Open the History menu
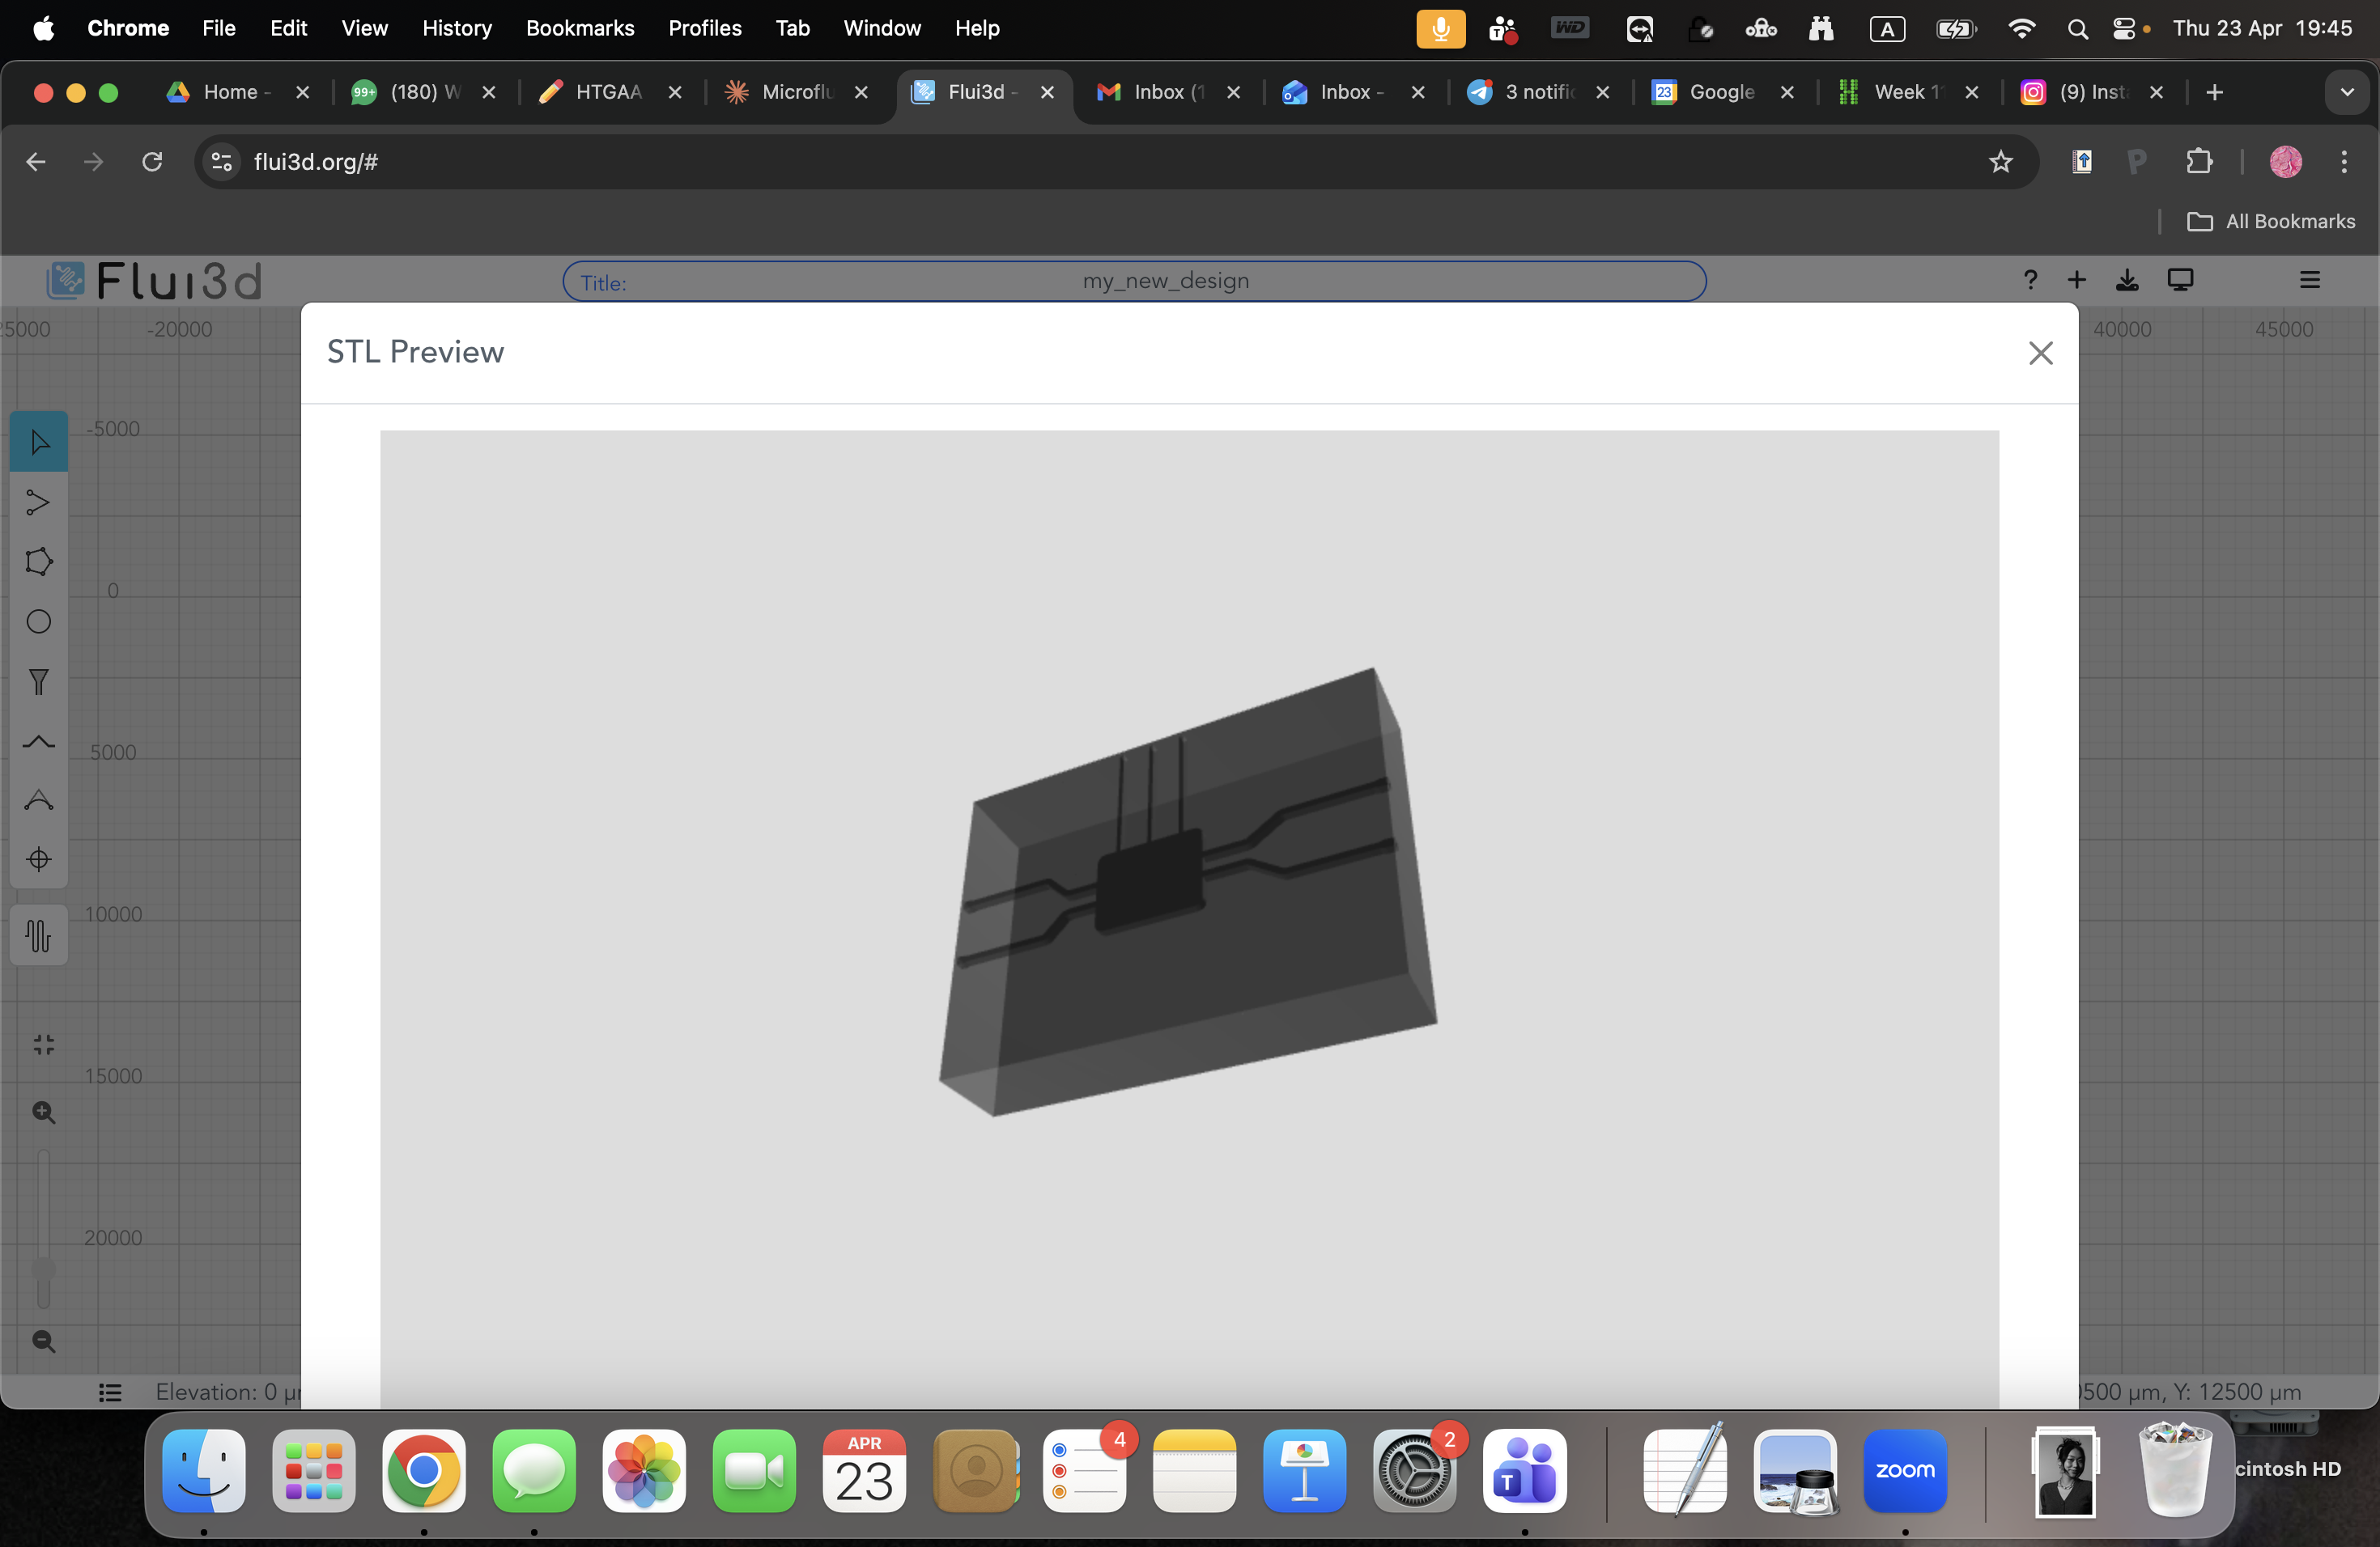 pos(457,28)
